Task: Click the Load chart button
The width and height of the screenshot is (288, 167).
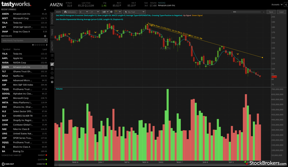Action: pos(281,12)
